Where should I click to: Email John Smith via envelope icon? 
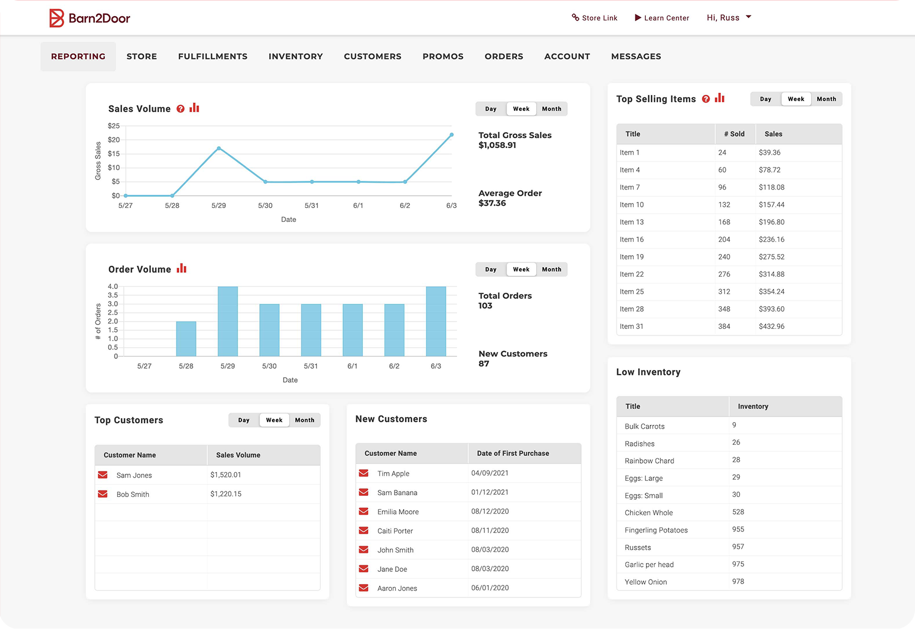click(x=363, y=550)
